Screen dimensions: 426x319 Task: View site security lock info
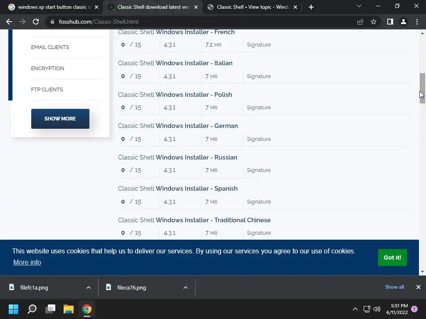pyautogui.click(x=52, y=22)
